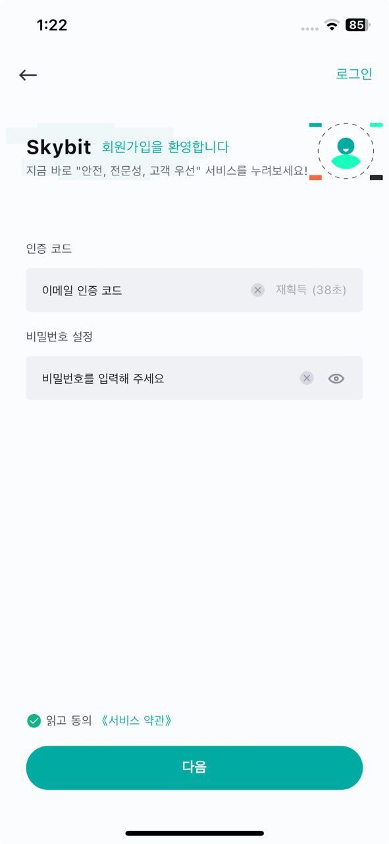
Task: Tap the Wi-Fi status icon
Action: (x=332, y=25)
